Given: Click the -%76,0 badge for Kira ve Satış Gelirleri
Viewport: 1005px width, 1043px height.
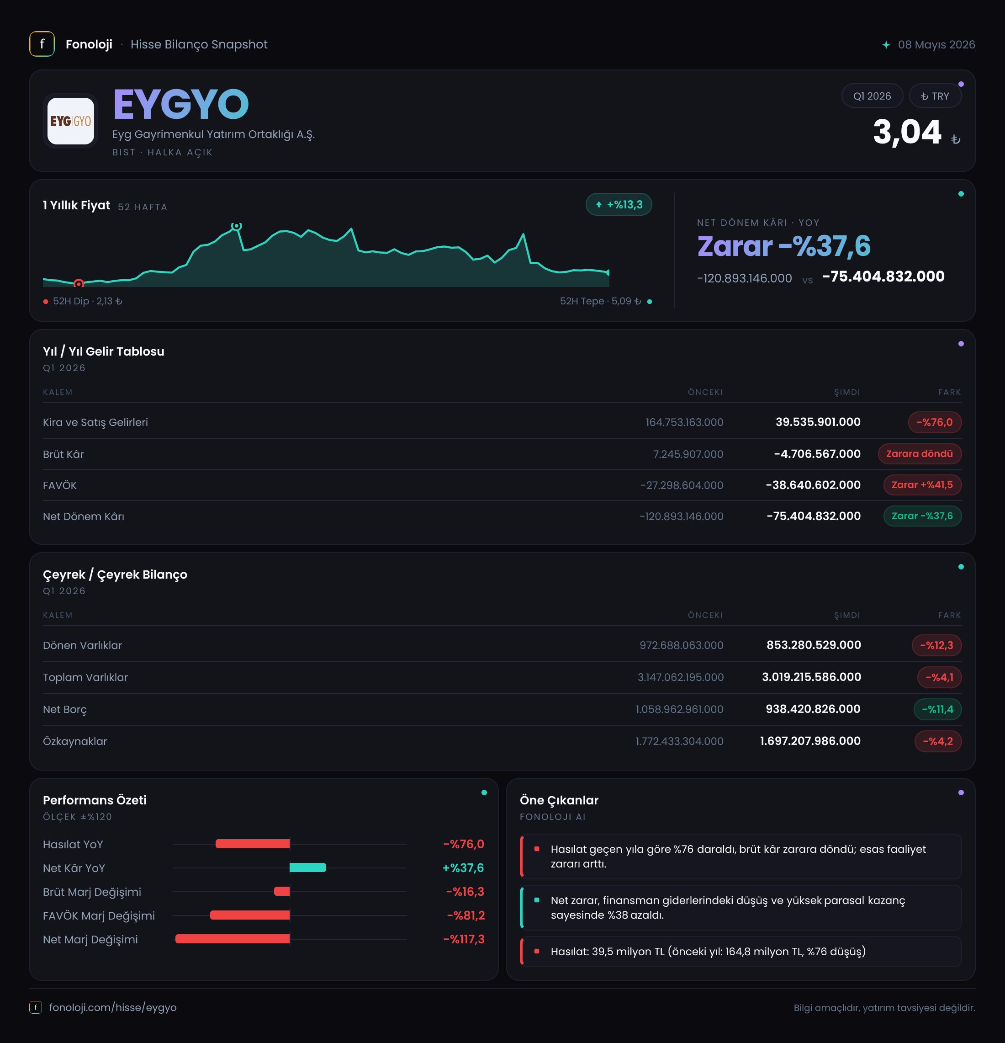Looking at the screenshot, I should (935, 422).
